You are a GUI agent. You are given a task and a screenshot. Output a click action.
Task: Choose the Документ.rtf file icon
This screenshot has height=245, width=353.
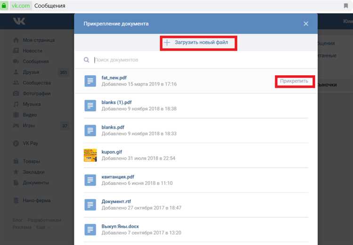(x=90, y=205)
